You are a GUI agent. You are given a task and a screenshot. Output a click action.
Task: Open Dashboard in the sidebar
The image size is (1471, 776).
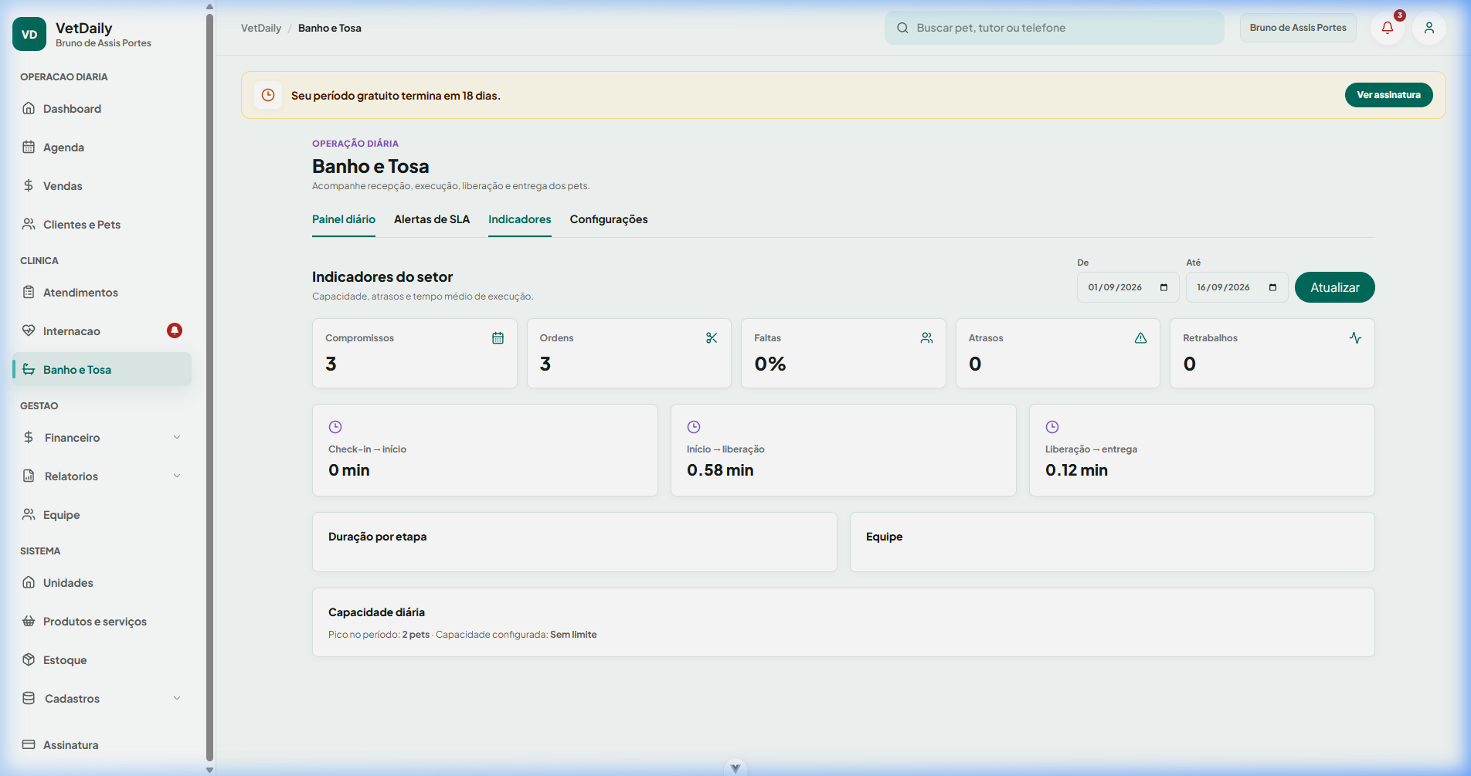pyautogui.click(x=102, y=109)
